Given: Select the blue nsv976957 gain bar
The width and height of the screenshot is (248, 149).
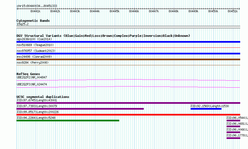Looking at the screenshot, I should click(x=128, y=54).
